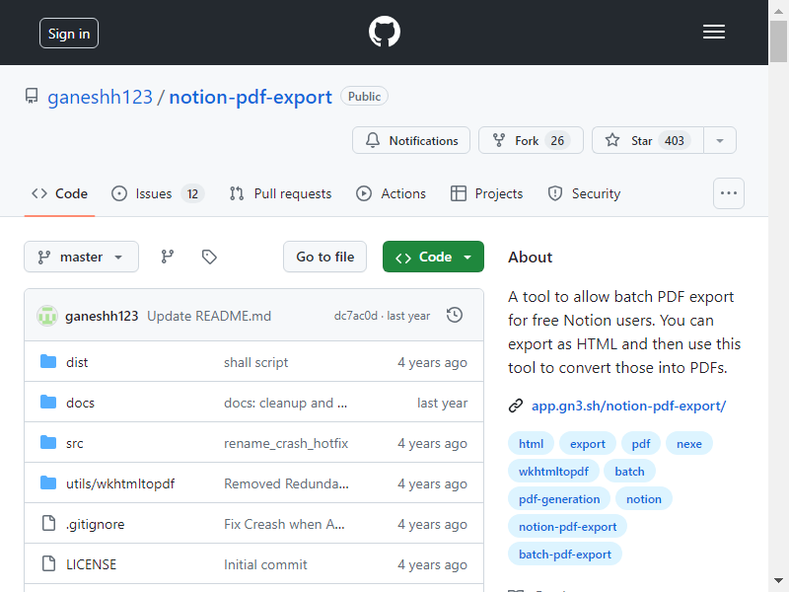Click the repository icon beside ganeshh123
The image size is (789, 592).
tap(32, 96)
